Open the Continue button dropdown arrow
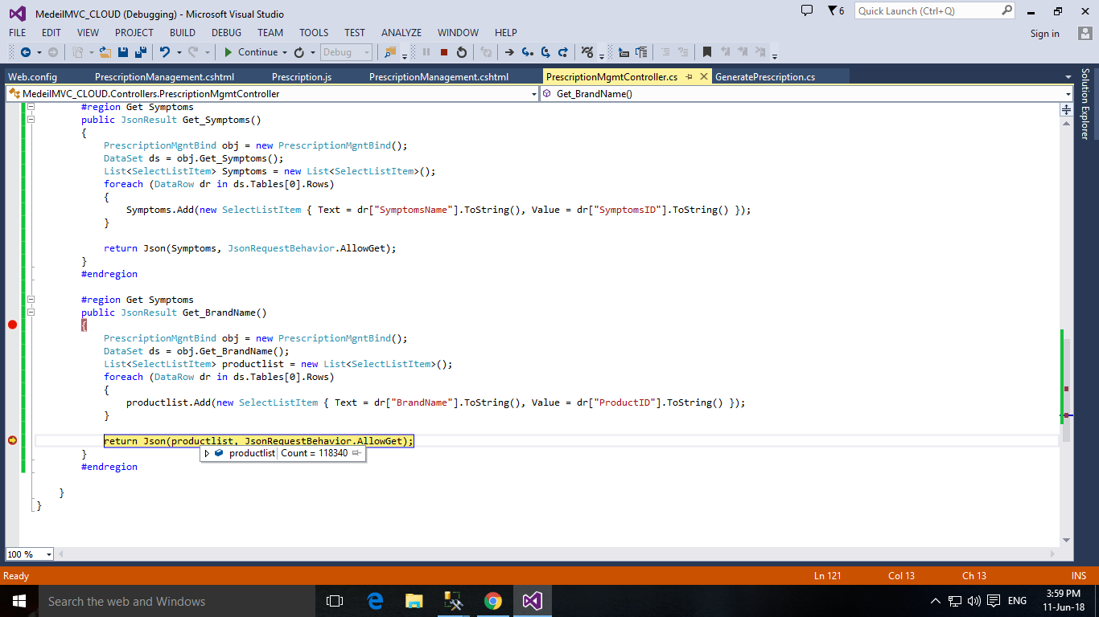This screenshot has height=617, width=1099. 285,52
